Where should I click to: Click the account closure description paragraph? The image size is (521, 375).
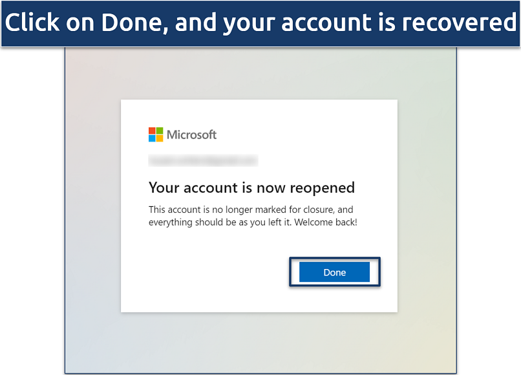pyautogui.click(x=251, y=215)
